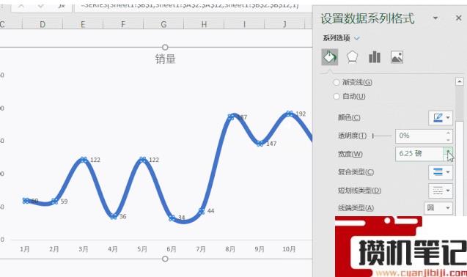Select column header F

pyautogui.click(x=123, y=24)
